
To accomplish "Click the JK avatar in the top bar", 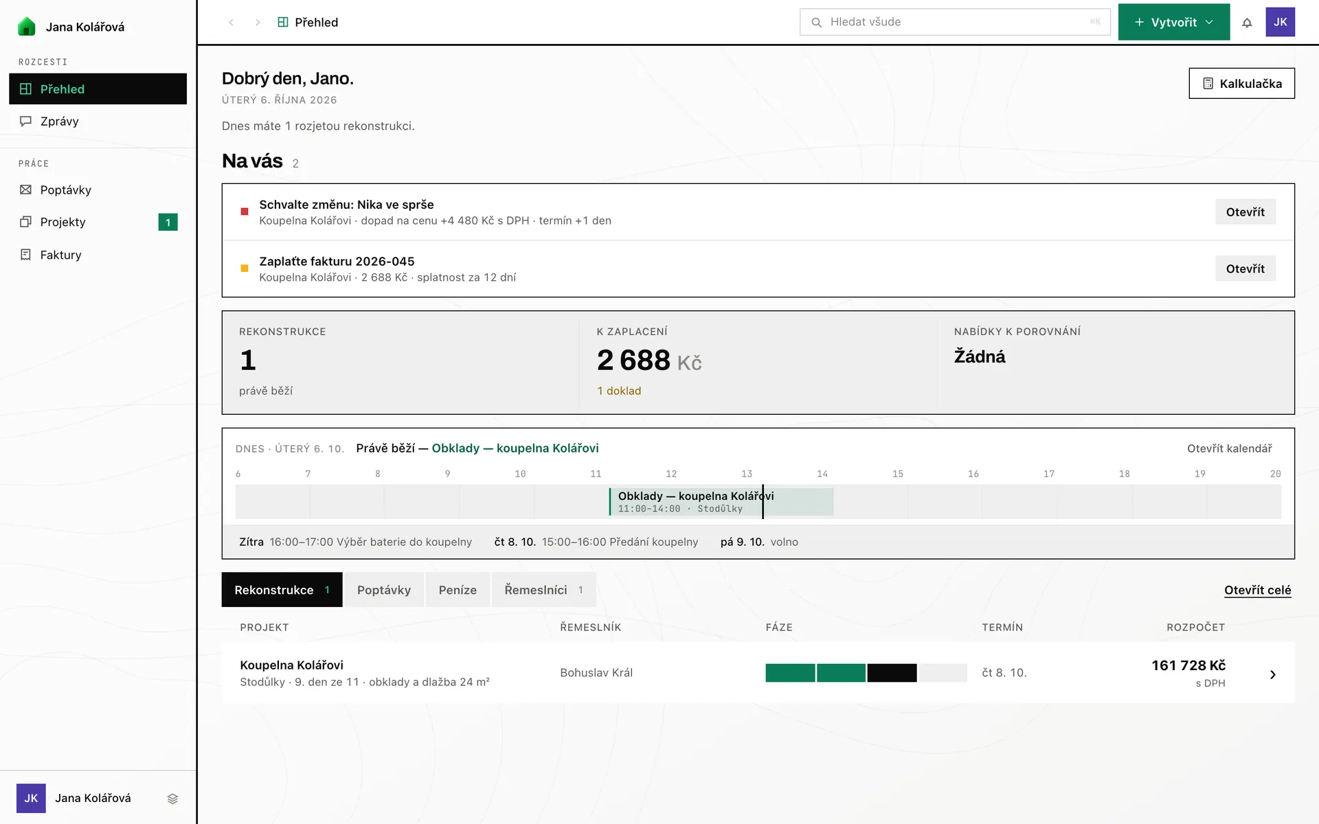I will click(x=1280, y=22).
